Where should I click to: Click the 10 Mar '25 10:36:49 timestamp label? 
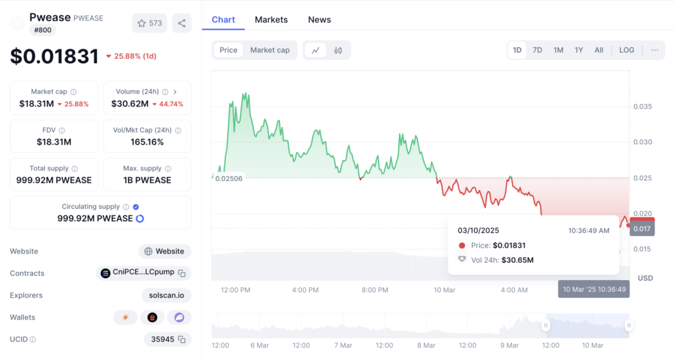pos(594,289)
